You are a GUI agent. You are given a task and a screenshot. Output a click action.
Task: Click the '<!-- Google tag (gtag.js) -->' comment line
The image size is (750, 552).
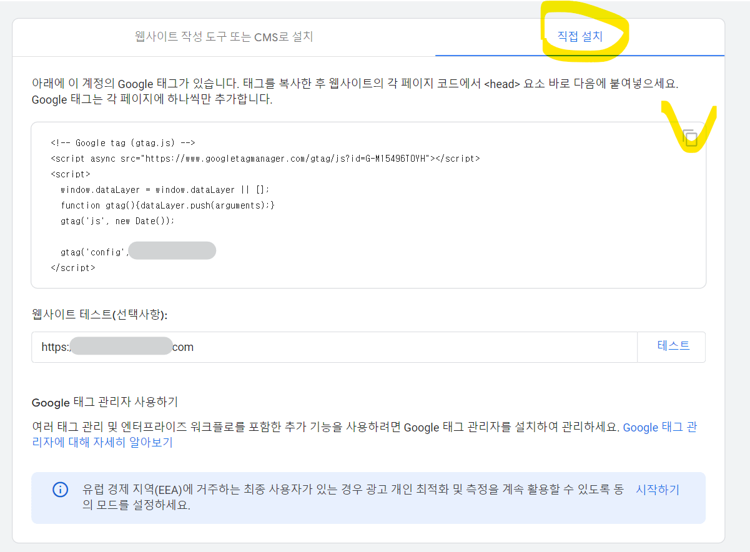tap(123, 143)
